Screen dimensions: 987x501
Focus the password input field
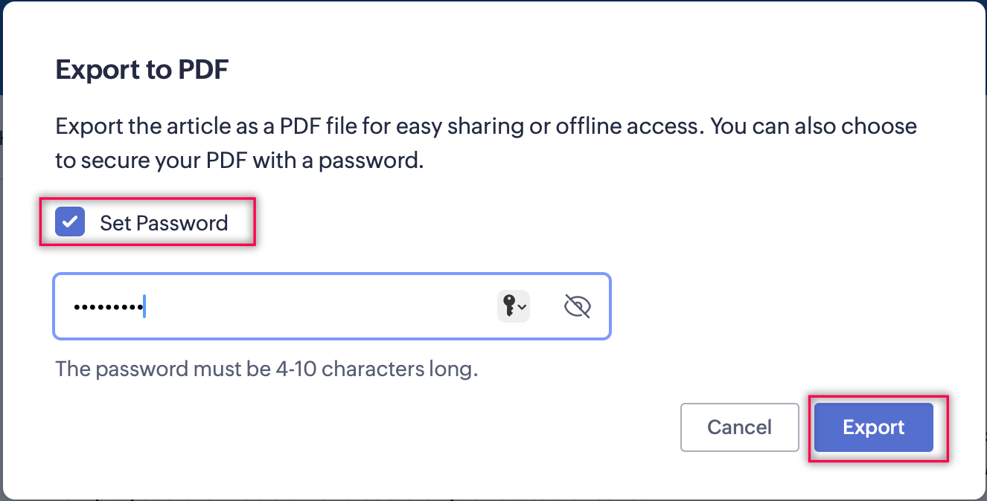click(298, 306)
